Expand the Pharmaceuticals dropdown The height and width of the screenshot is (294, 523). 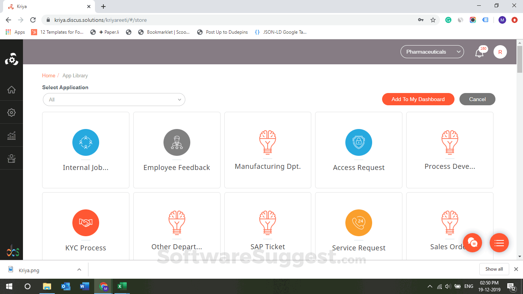(x=432, y=52)
